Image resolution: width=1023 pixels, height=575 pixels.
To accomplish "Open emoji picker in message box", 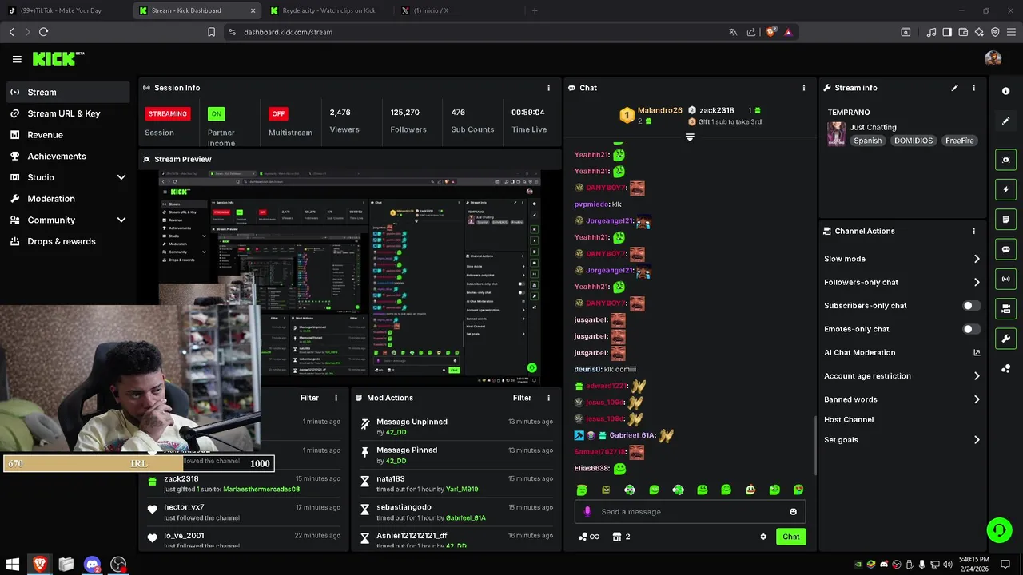I will [x=793, y=512].
